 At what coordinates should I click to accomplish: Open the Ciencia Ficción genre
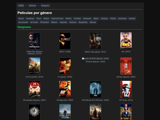click(57, 18)
